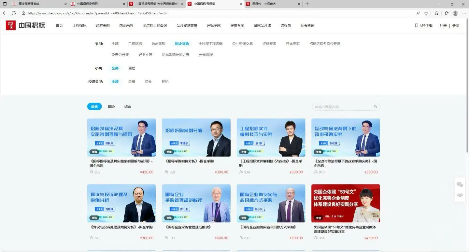The width and height of the screenshot is (469, 252).
Task: Click the browser back arrow
Action: 5,13
